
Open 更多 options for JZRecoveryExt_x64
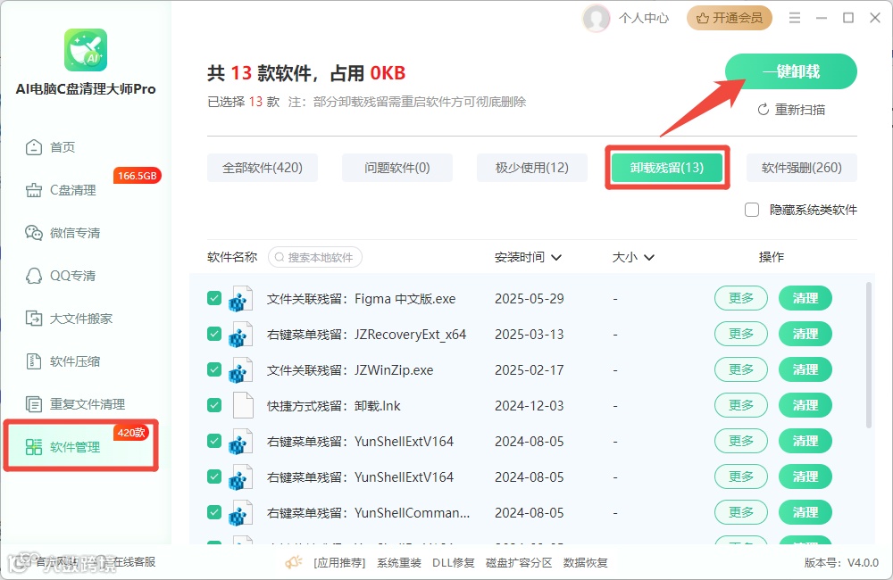[x=741, y=334]
